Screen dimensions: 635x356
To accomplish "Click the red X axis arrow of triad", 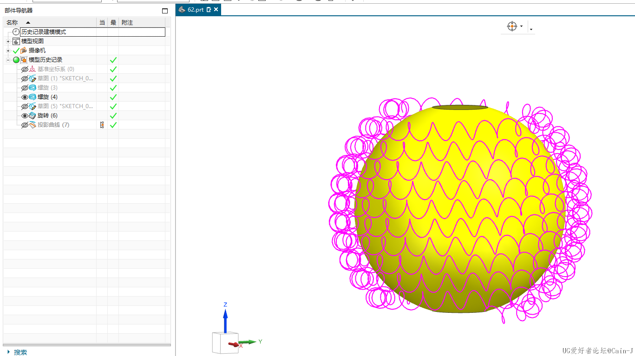I will click(234, 344).
